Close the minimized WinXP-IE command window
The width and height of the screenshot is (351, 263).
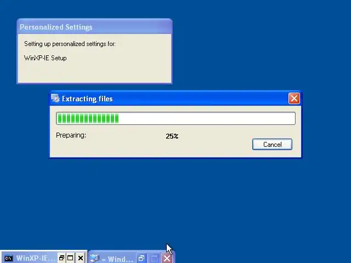[x=81, y=258]
